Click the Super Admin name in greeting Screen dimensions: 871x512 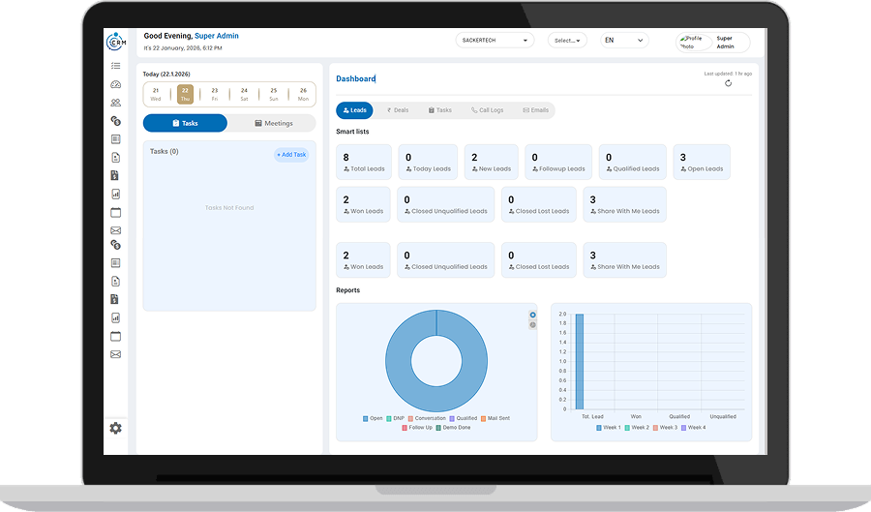(217, 36)
